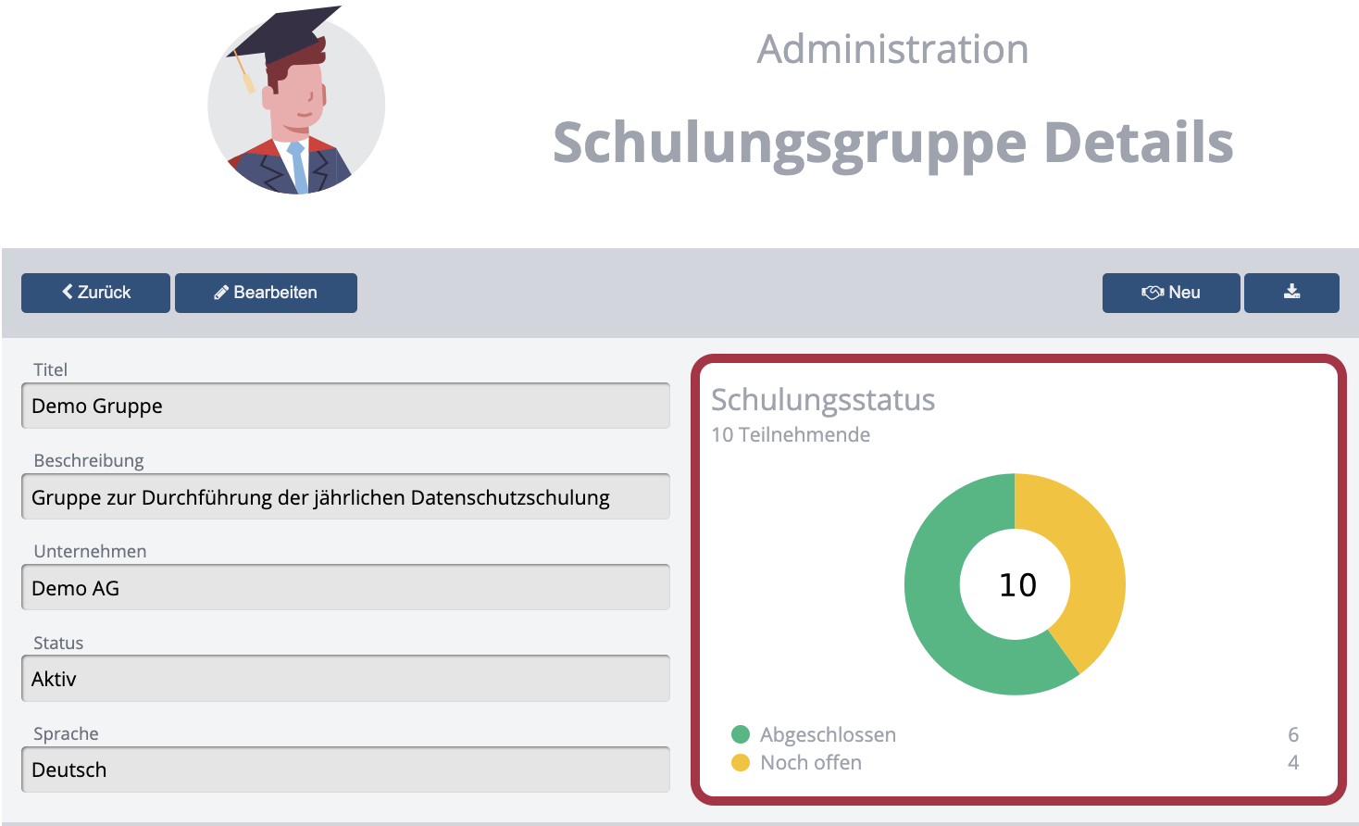
Task: Click the number 10 in donut center
Action: (x=1016, y=585)
